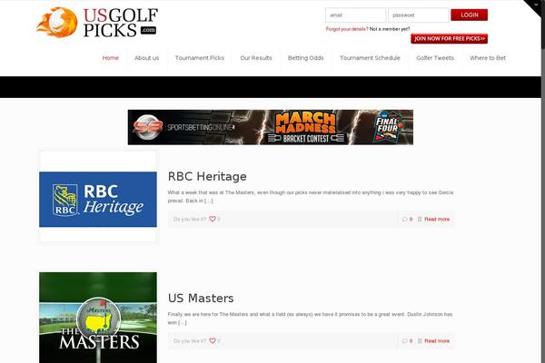Open Tournament Schedule page
Image resolution: width=545 pixels, height=363 pixels.
[x=370, y=58]
